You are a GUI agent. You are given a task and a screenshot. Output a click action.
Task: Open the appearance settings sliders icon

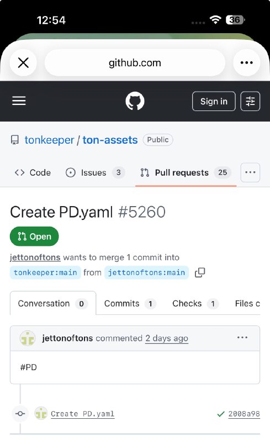pyautogui.click(x=250, y=101)
